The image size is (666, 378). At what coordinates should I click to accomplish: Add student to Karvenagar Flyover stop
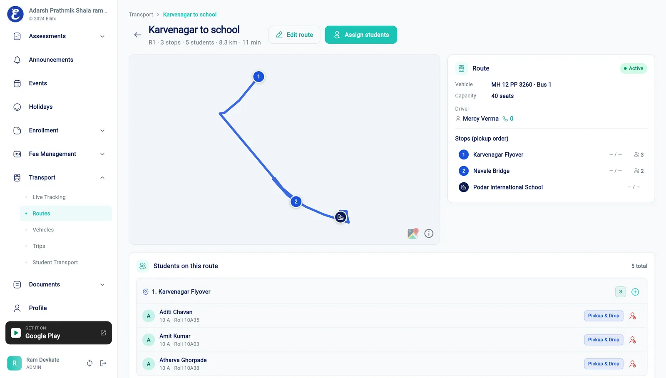pyautogui.click(x=635, y=292)
